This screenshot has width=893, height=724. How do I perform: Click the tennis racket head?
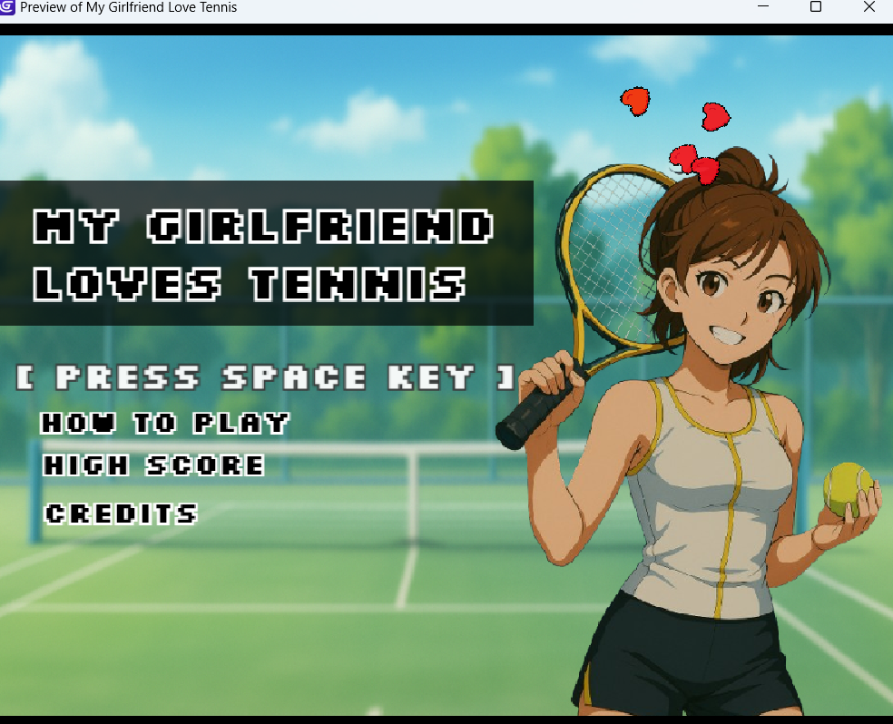tap(616, 256)
